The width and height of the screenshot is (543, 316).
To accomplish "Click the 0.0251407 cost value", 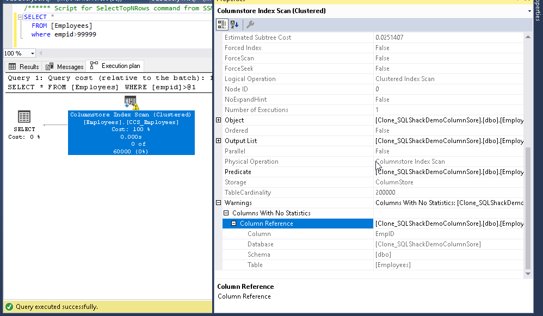I will 389,38.
